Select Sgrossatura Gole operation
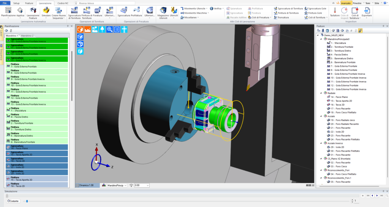The height and width of the screenshot is (207, 389). (x=315, y=8)
